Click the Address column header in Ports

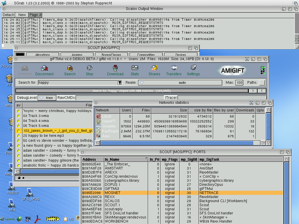pos(93,160)
